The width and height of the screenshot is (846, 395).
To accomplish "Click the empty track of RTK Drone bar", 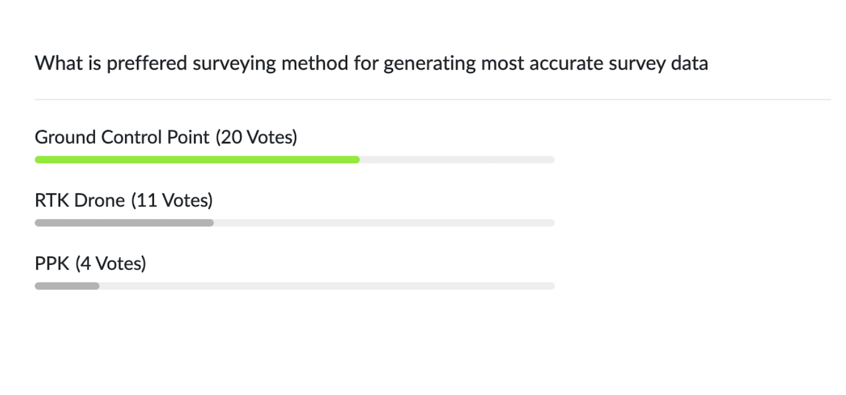I will click(384, 223).
